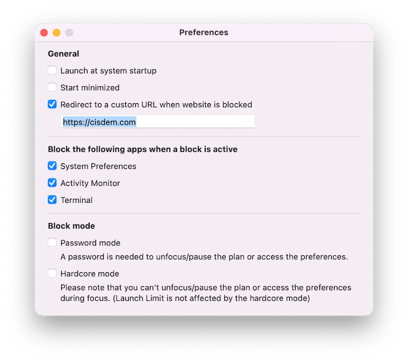This screenshot has width=408, height=362.
Task: Click the custom redirect URL text field
Action: [x=158, y=121]
